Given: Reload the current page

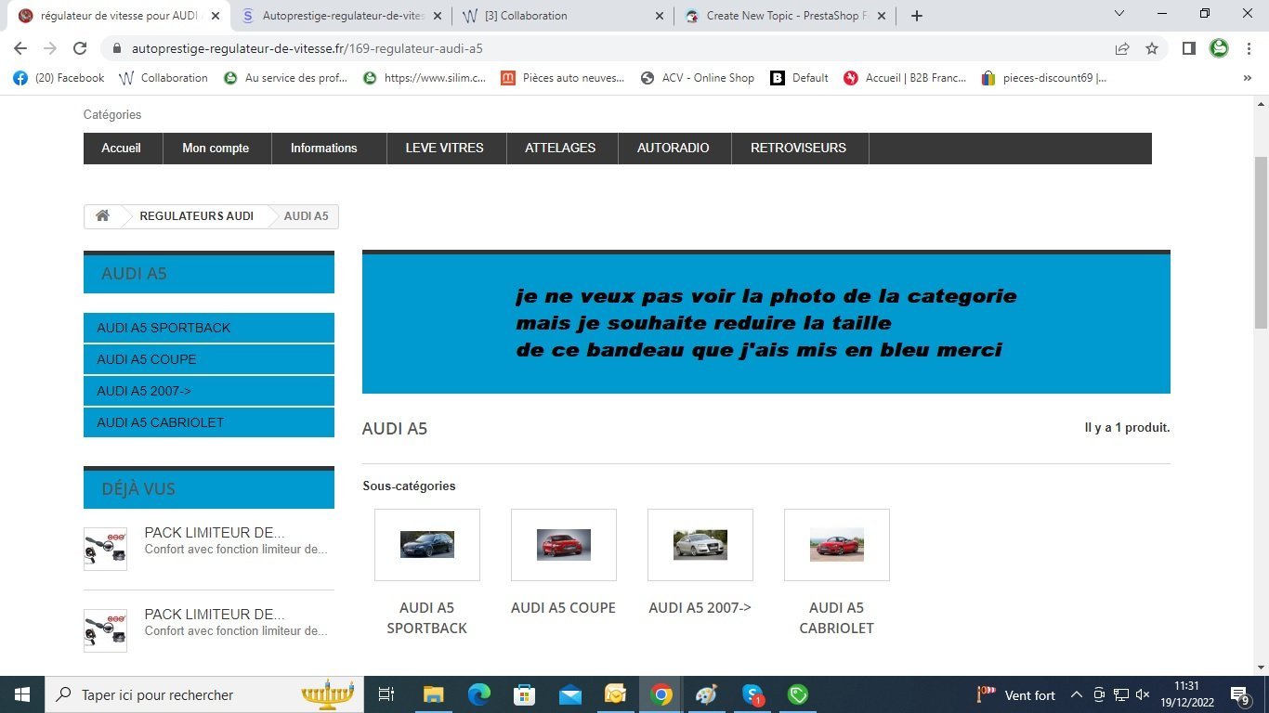Looking at the screenshot, I should pos(80,48).
